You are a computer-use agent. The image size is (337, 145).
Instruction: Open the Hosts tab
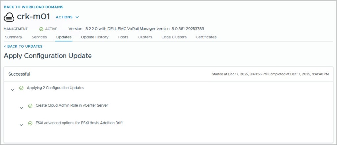[123, 37]
